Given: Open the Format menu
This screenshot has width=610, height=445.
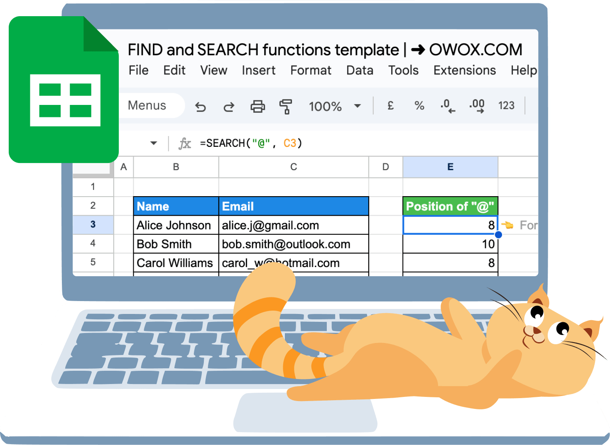Looking at the screenshot, I should (x=311, y=71).
